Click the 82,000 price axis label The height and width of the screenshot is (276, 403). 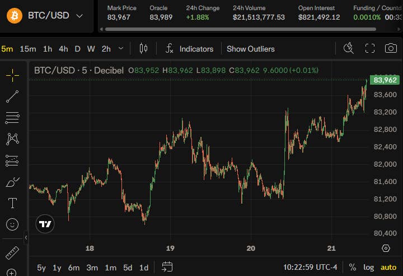[x=385, y=164]
